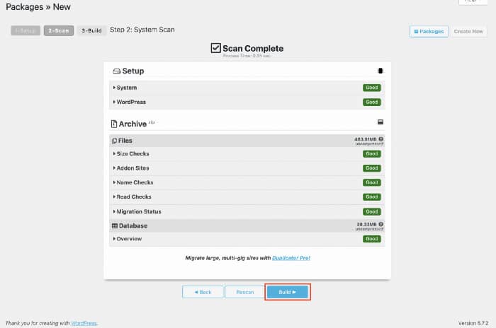Viewport: 496px width, 328px height.
Task: Expand the Name Checks details
Action: [134, 182]
